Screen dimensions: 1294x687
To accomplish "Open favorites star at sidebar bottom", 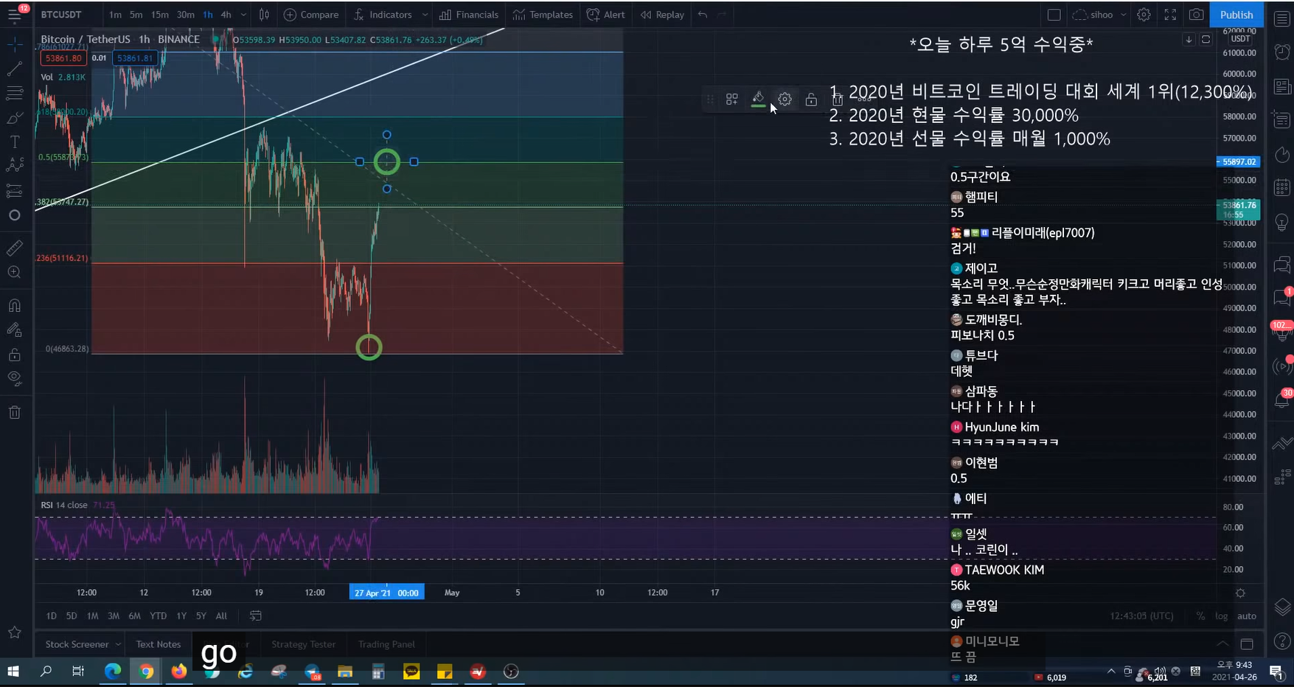I will point(14,632).
